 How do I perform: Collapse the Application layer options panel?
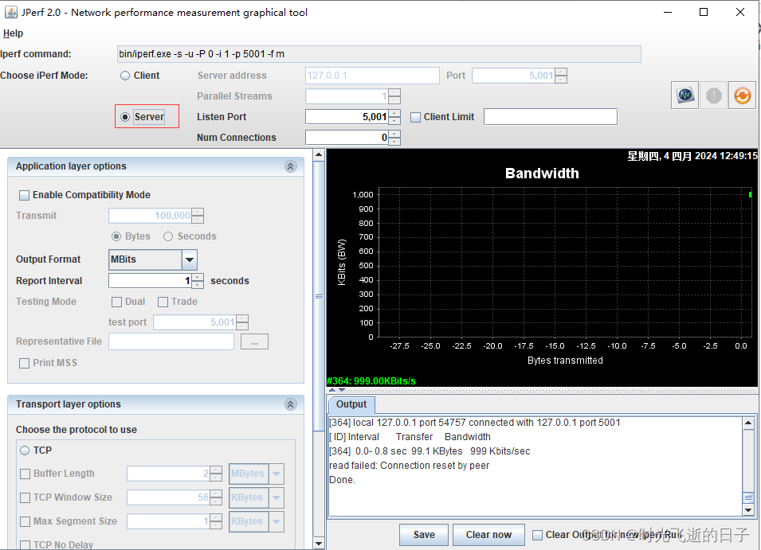click(x=290, y=166)
